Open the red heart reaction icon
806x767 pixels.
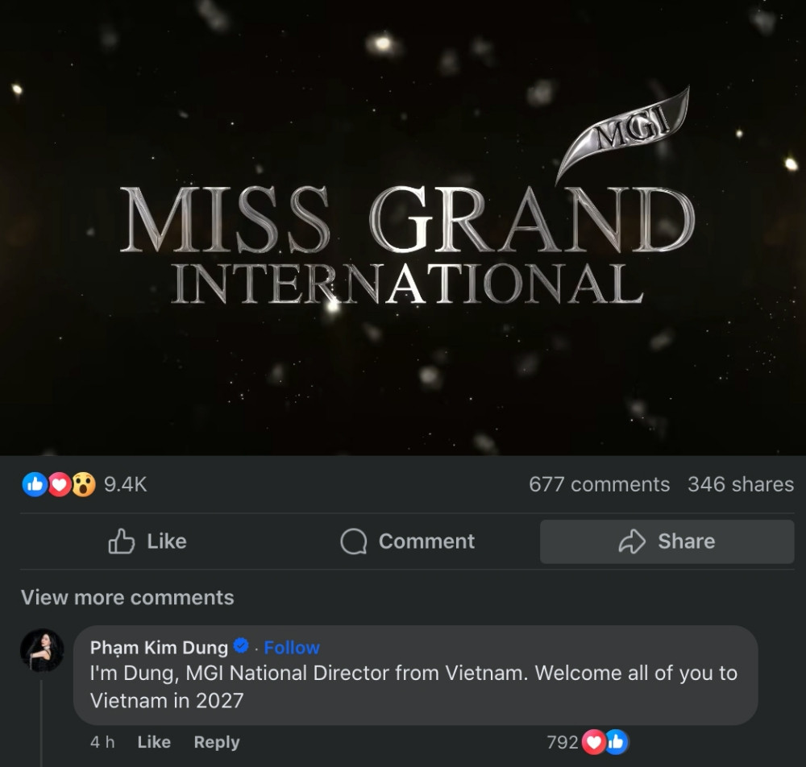tap(59, 484)
